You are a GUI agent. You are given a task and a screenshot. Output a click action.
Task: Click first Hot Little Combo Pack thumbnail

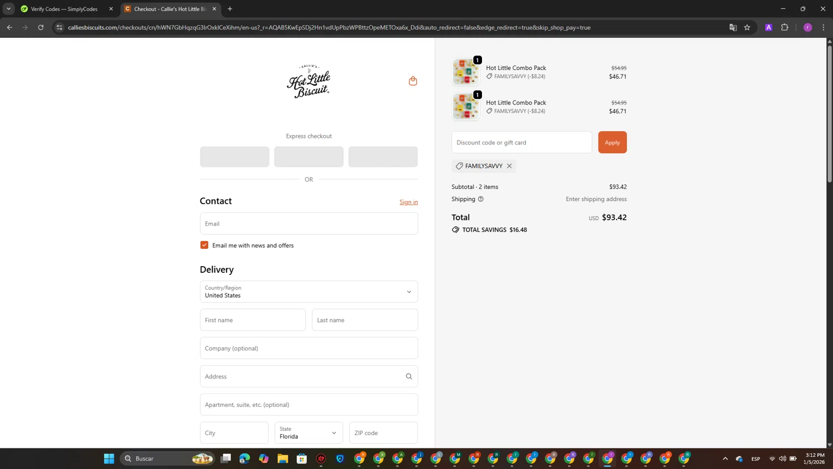click(x=465, y=72)
